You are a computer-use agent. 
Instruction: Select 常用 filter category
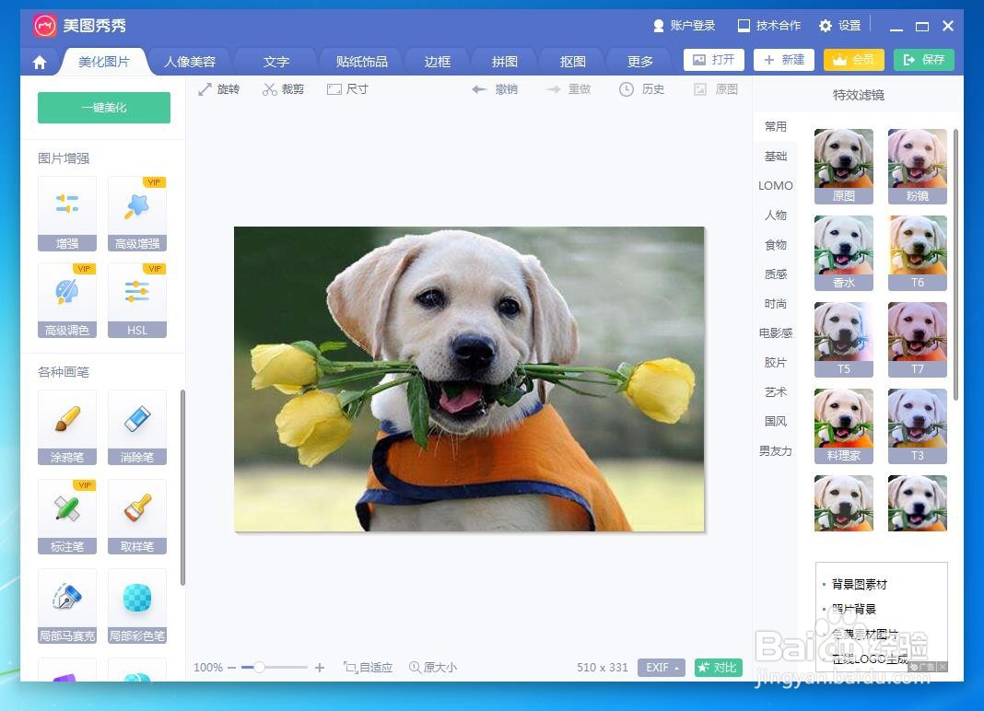click(x=776, y=127)
